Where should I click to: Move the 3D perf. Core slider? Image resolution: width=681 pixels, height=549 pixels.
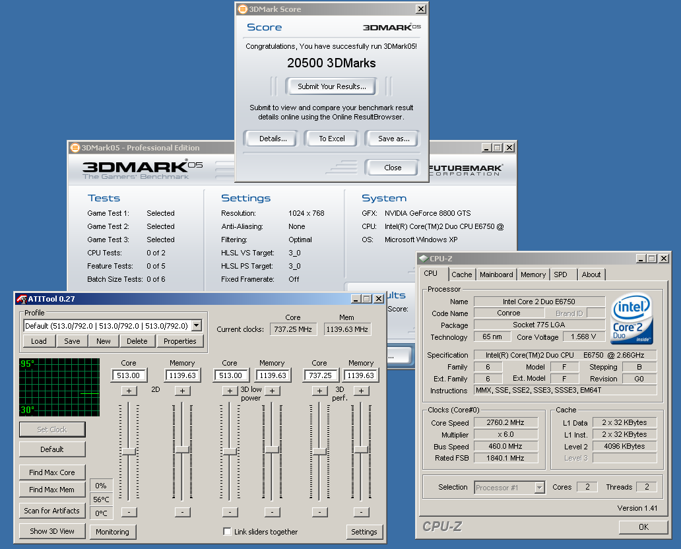coord(319,451)
